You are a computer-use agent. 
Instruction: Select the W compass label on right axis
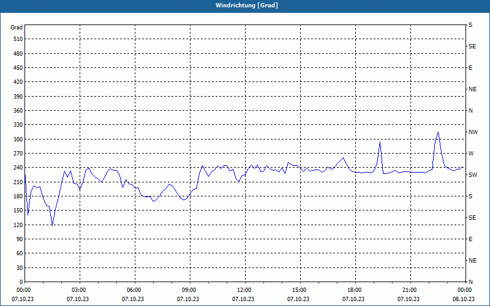(471, 154)
